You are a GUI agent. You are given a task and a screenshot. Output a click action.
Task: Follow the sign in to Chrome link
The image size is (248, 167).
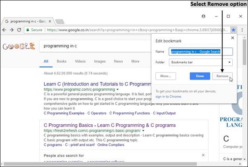coord(169,96)
